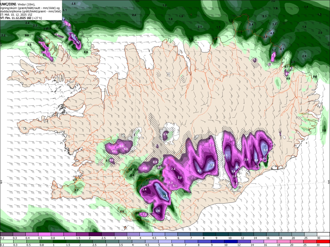Click the 'rigning/skúrir' legend description line
Viewport: 330px width, 247px height.
pos(30,8)
